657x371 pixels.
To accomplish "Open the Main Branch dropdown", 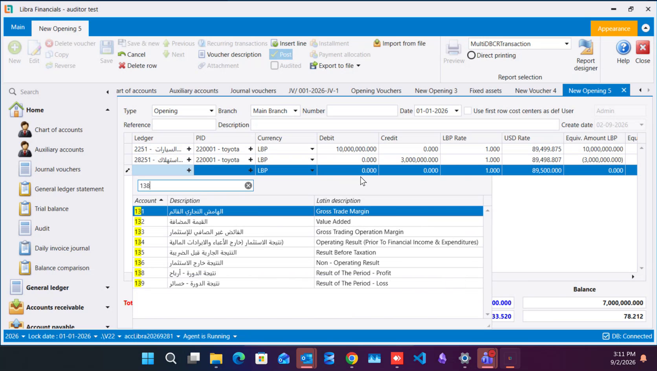I will 295,111.
